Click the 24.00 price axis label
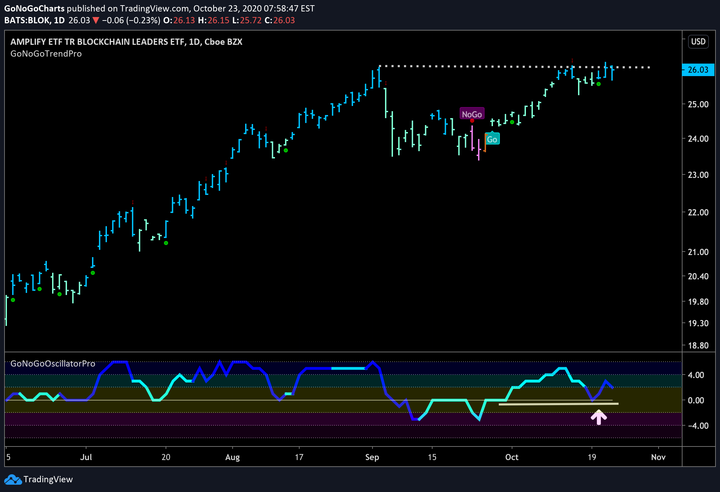 click(x=698, y=139)
